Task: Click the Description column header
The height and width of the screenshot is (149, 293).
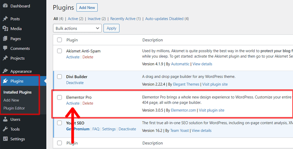Action: tap(153, 40)
